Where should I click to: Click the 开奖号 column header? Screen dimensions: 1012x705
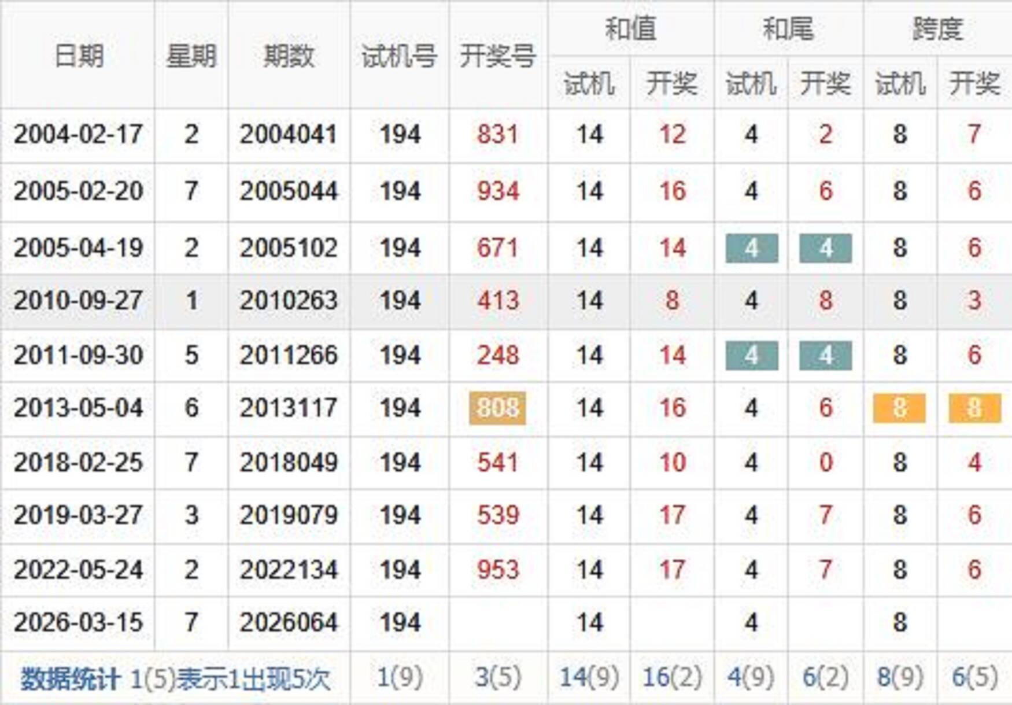[x=497, y=56]
